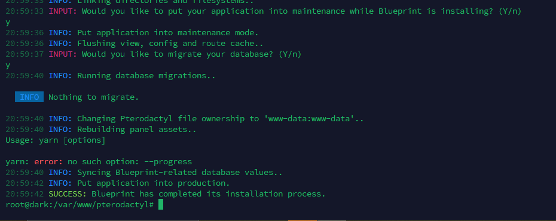Click the green terminal cursor block
The height and width of the screenshot is (221, 556).
161,204
